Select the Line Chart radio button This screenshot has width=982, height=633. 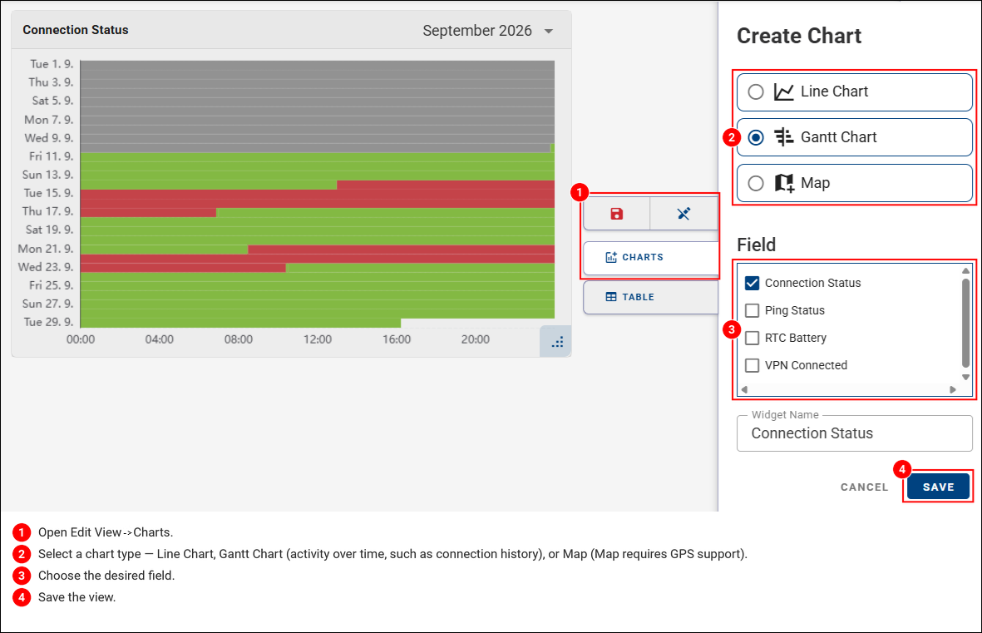click(756, 92)
